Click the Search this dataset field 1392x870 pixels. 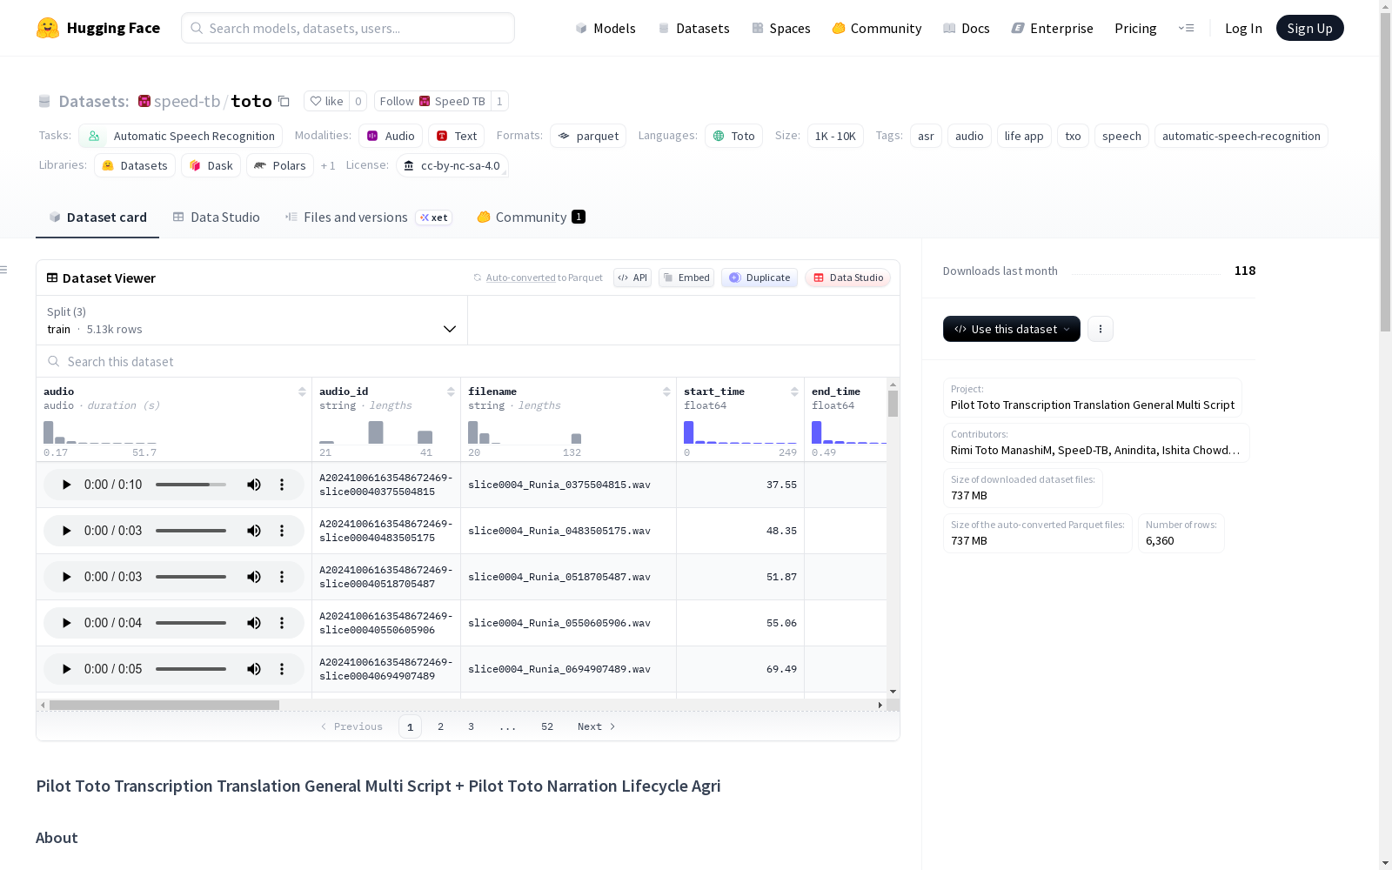click(468, 361)
